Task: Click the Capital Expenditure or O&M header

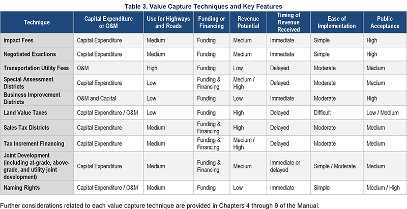Action: pyautogui.click(x=108, y=22)
